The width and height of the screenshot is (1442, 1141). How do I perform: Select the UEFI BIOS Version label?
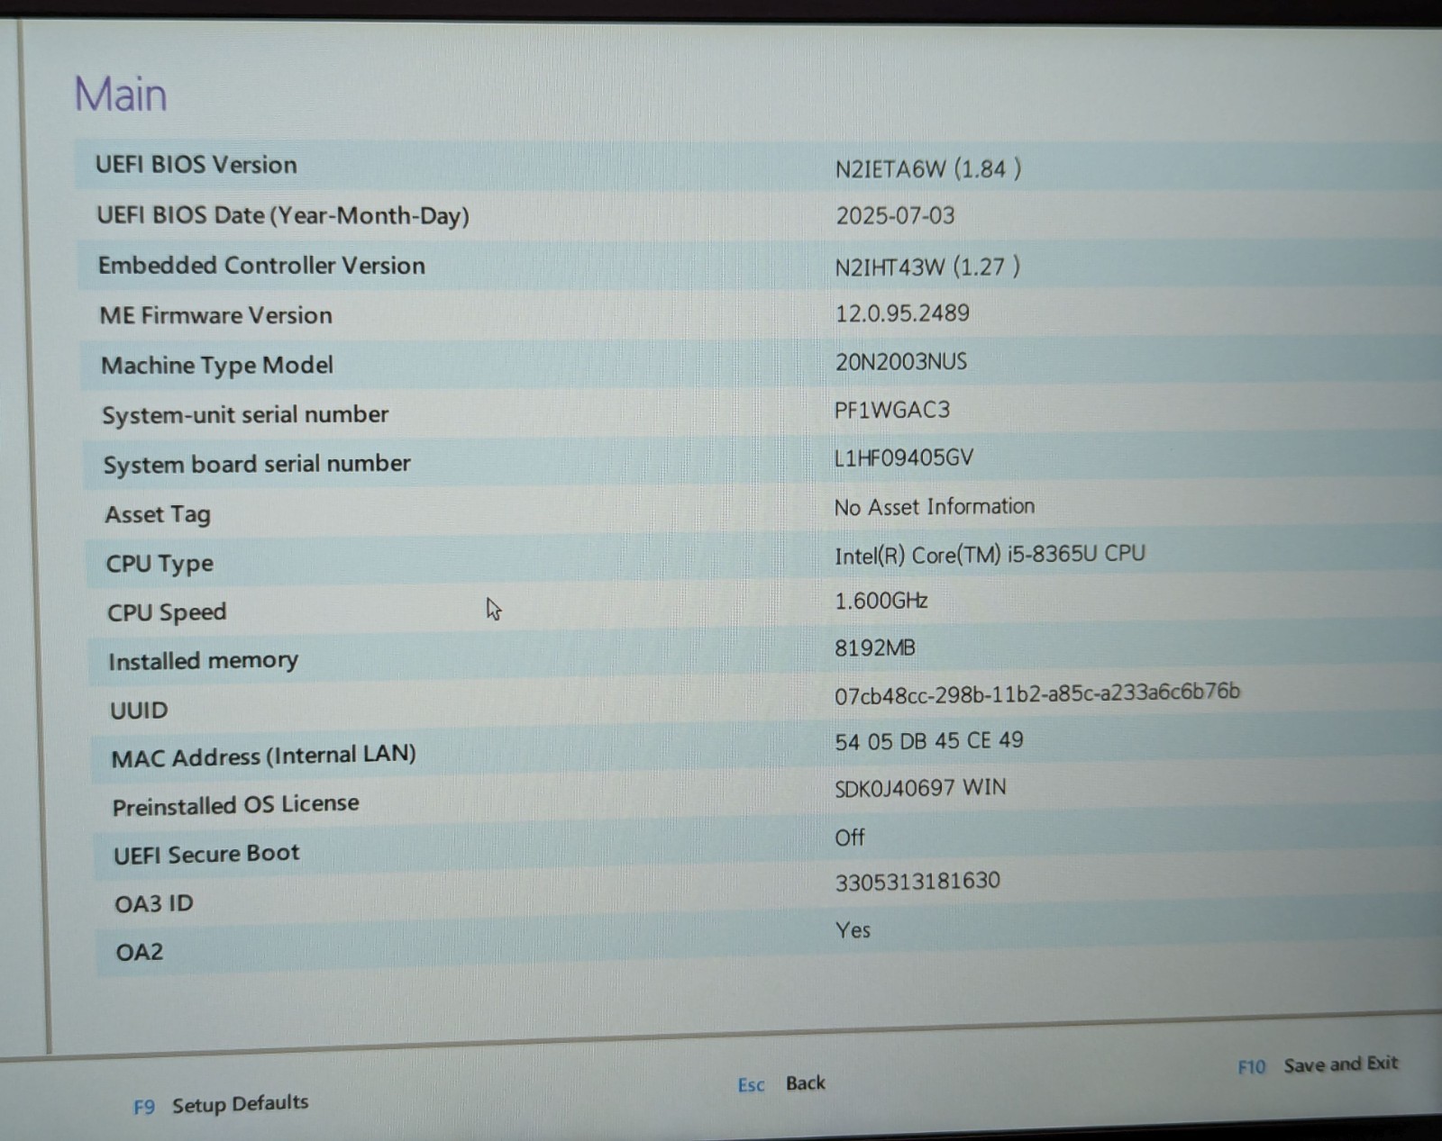(x=196, y=165)
